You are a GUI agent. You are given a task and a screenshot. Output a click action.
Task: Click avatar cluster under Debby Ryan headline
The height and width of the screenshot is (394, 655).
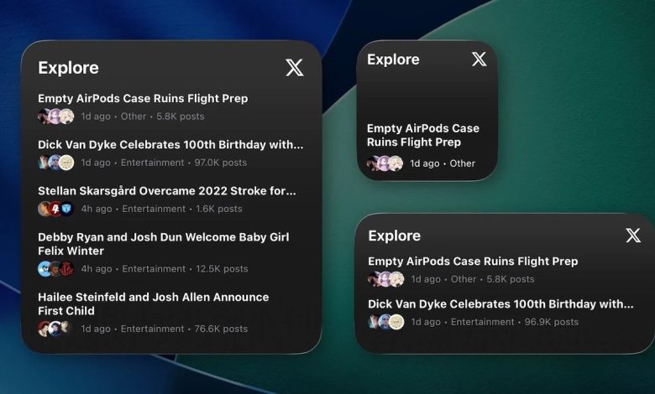tap(55, 269)
